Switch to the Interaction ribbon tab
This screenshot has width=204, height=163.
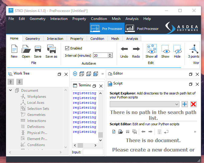pyautogui.click(x=55, y=39)
